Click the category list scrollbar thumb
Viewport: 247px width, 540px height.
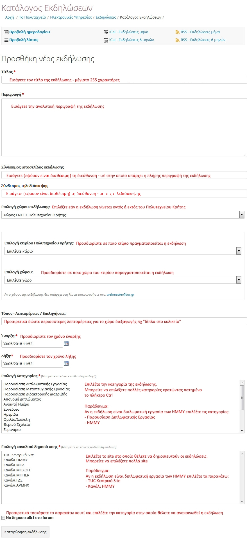[x=242, y=397]
